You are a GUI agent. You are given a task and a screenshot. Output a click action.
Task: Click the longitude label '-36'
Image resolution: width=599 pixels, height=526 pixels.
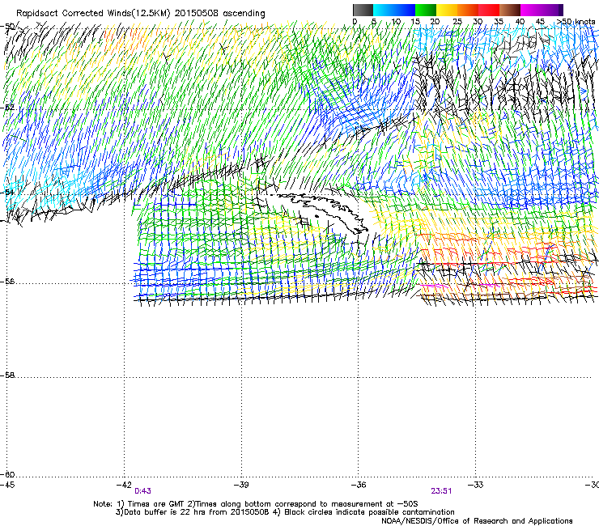[359, 485]
